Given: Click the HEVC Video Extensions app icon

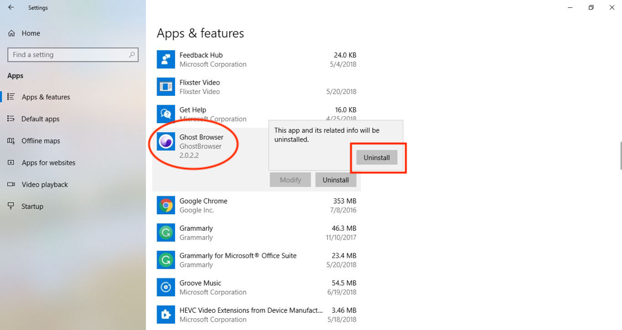Looking at the screenshot, I should pyautogui.click(x=166, y=315).
